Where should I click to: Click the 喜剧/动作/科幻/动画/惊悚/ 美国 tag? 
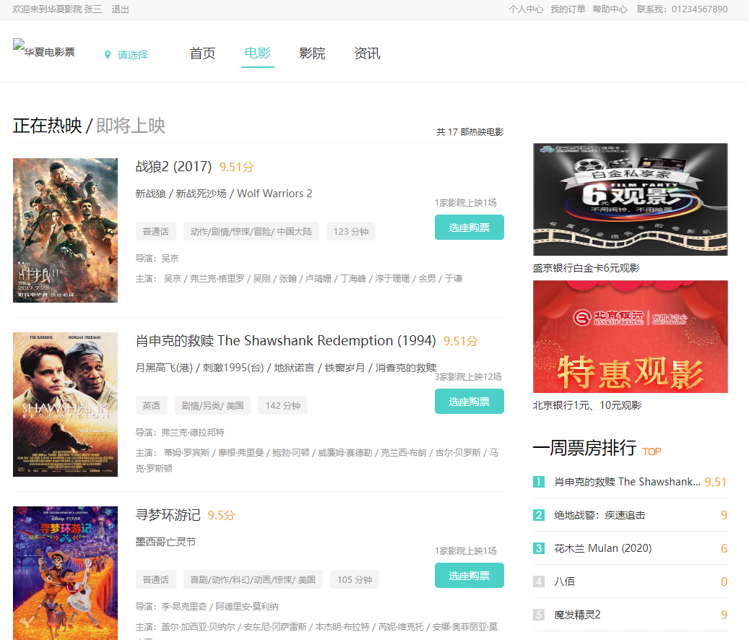pyautogui.click(x=253, y=579)
